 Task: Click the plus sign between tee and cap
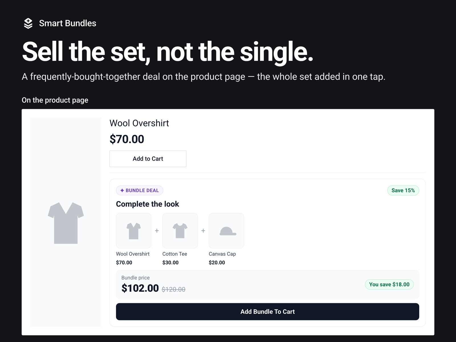[x=203, y=231]
